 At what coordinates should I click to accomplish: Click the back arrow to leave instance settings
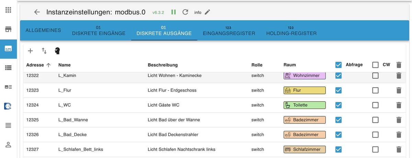(37, 12)
